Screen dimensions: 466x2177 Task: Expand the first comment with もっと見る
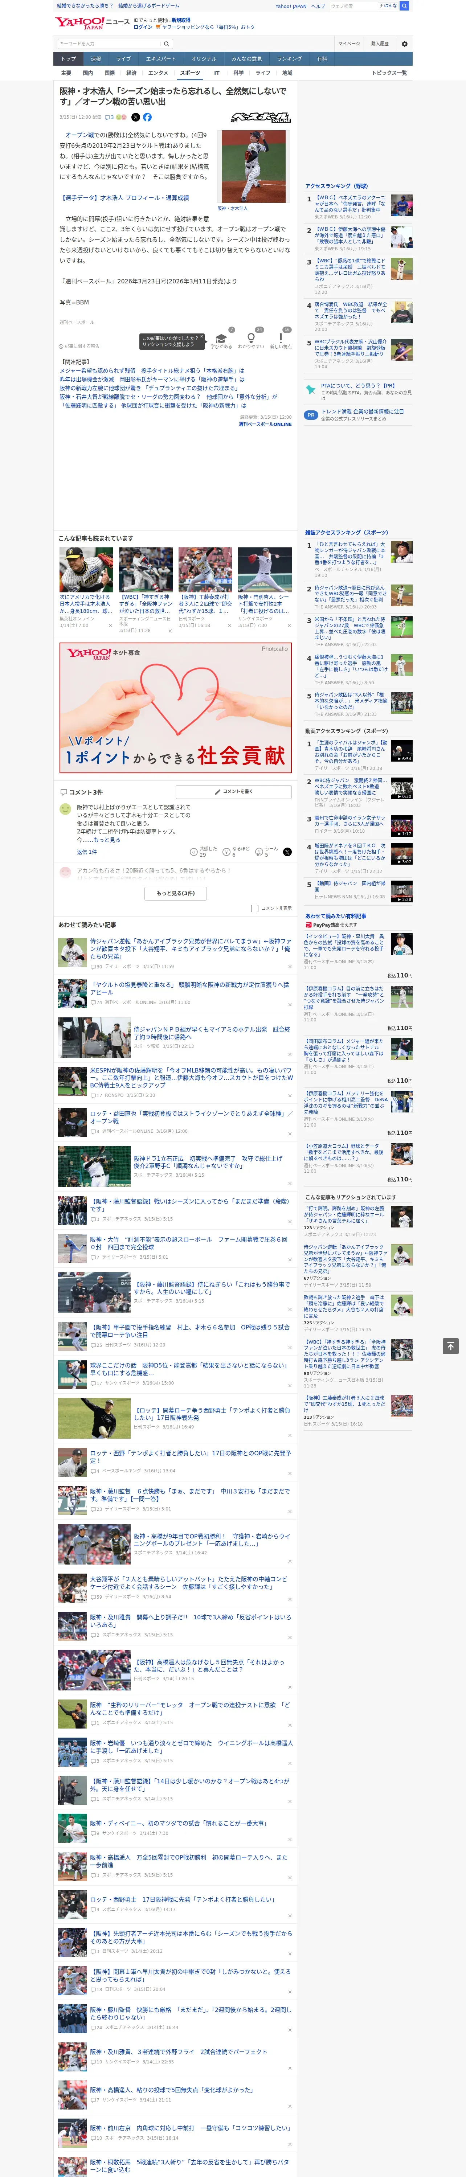pos(107,840)
